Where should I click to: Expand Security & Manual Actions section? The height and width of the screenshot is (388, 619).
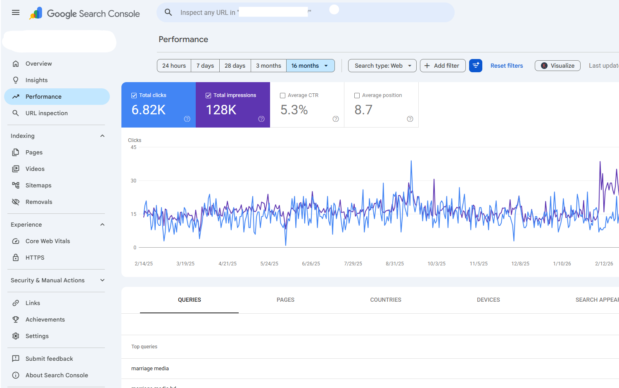click(102, 280)
